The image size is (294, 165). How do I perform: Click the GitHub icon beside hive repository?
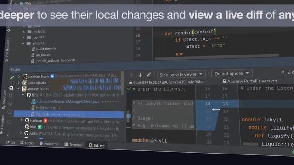pos(27,127)
